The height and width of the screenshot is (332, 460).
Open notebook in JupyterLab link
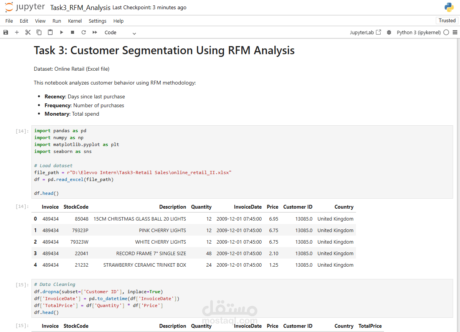point(365,33)
